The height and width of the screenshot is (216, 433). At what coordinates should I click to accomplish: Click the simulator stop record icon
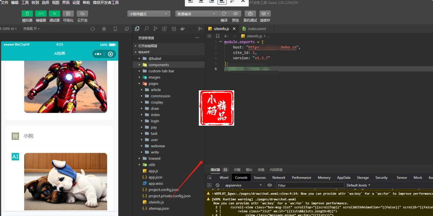point(104,29)
